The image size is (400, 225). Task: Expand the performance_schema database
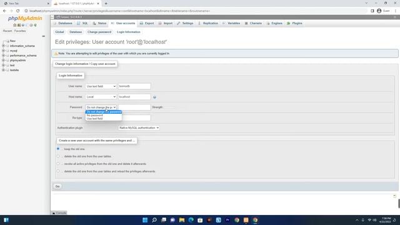(x=3, y=56)
